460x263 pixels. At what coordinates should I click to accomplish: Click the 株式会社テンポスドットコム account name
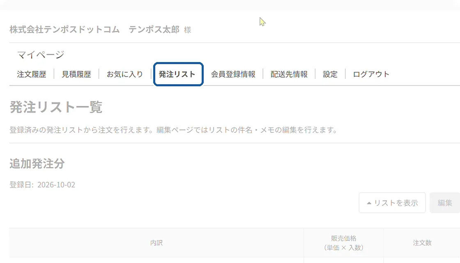[x=64, y=30]
